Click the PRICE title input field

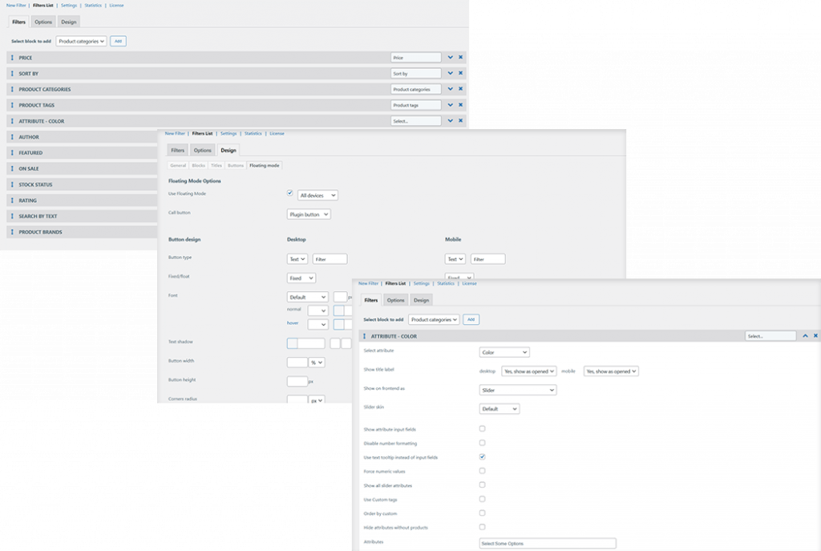(x=416, y=58)
